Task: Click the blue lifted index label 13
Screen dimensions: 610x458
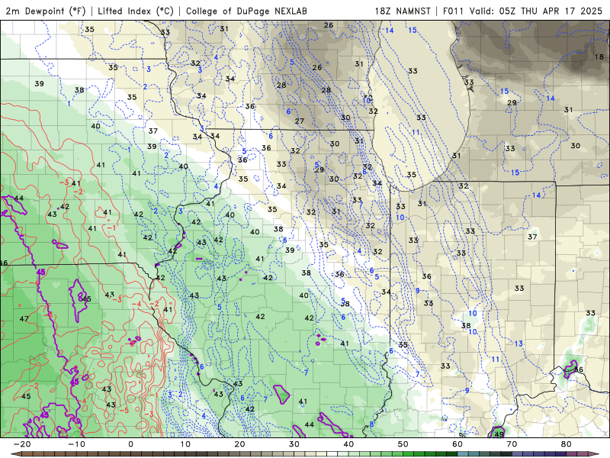Action: (518, 343)
